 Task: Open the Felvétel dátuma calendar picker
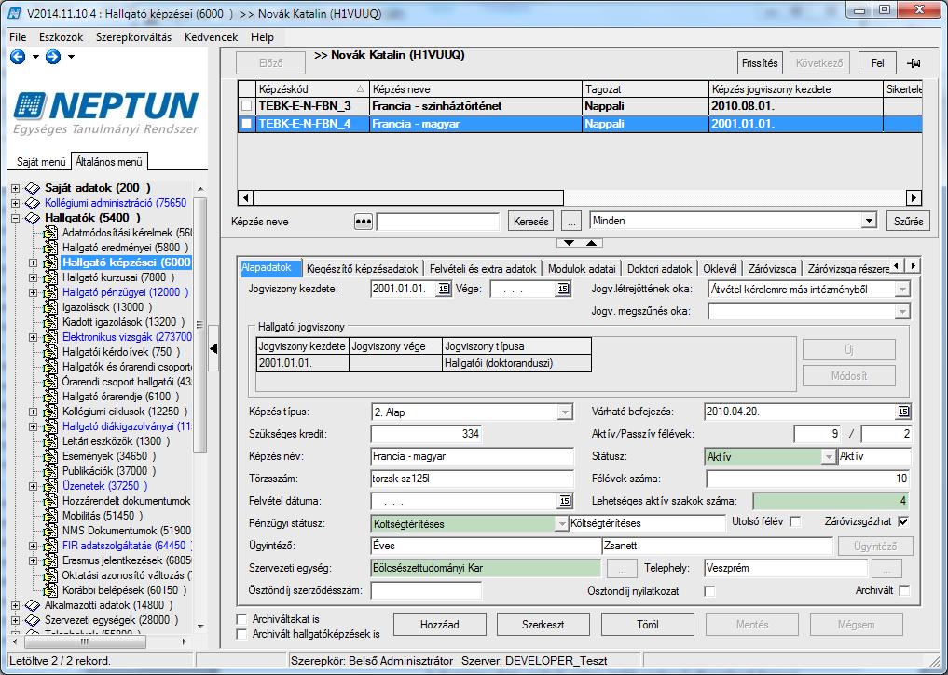click(565, 501)
